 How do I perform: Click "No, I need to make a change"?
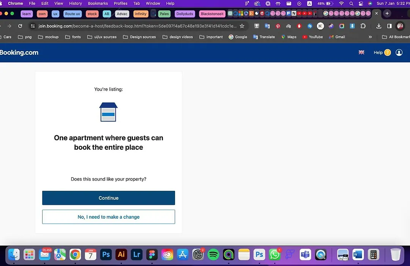pyautogui.click(x=109, y=217)
